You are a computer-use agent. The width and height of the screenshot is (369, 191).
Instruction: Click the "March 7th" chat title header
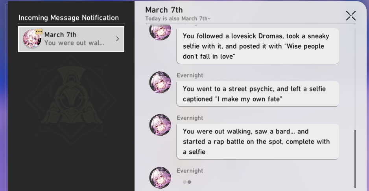pyautogui.click(x=164, y=10)
